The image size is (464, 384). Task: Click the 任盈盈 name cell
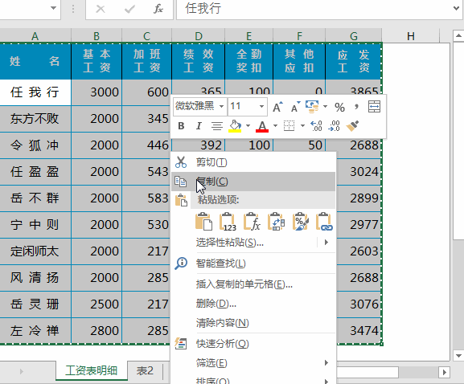coord(35,172)
